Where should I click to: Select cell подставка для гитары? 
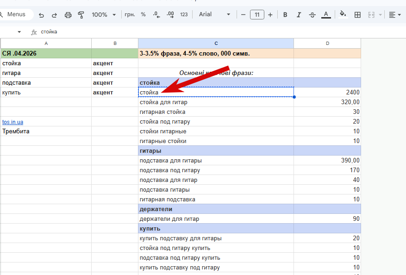point(216,161)
